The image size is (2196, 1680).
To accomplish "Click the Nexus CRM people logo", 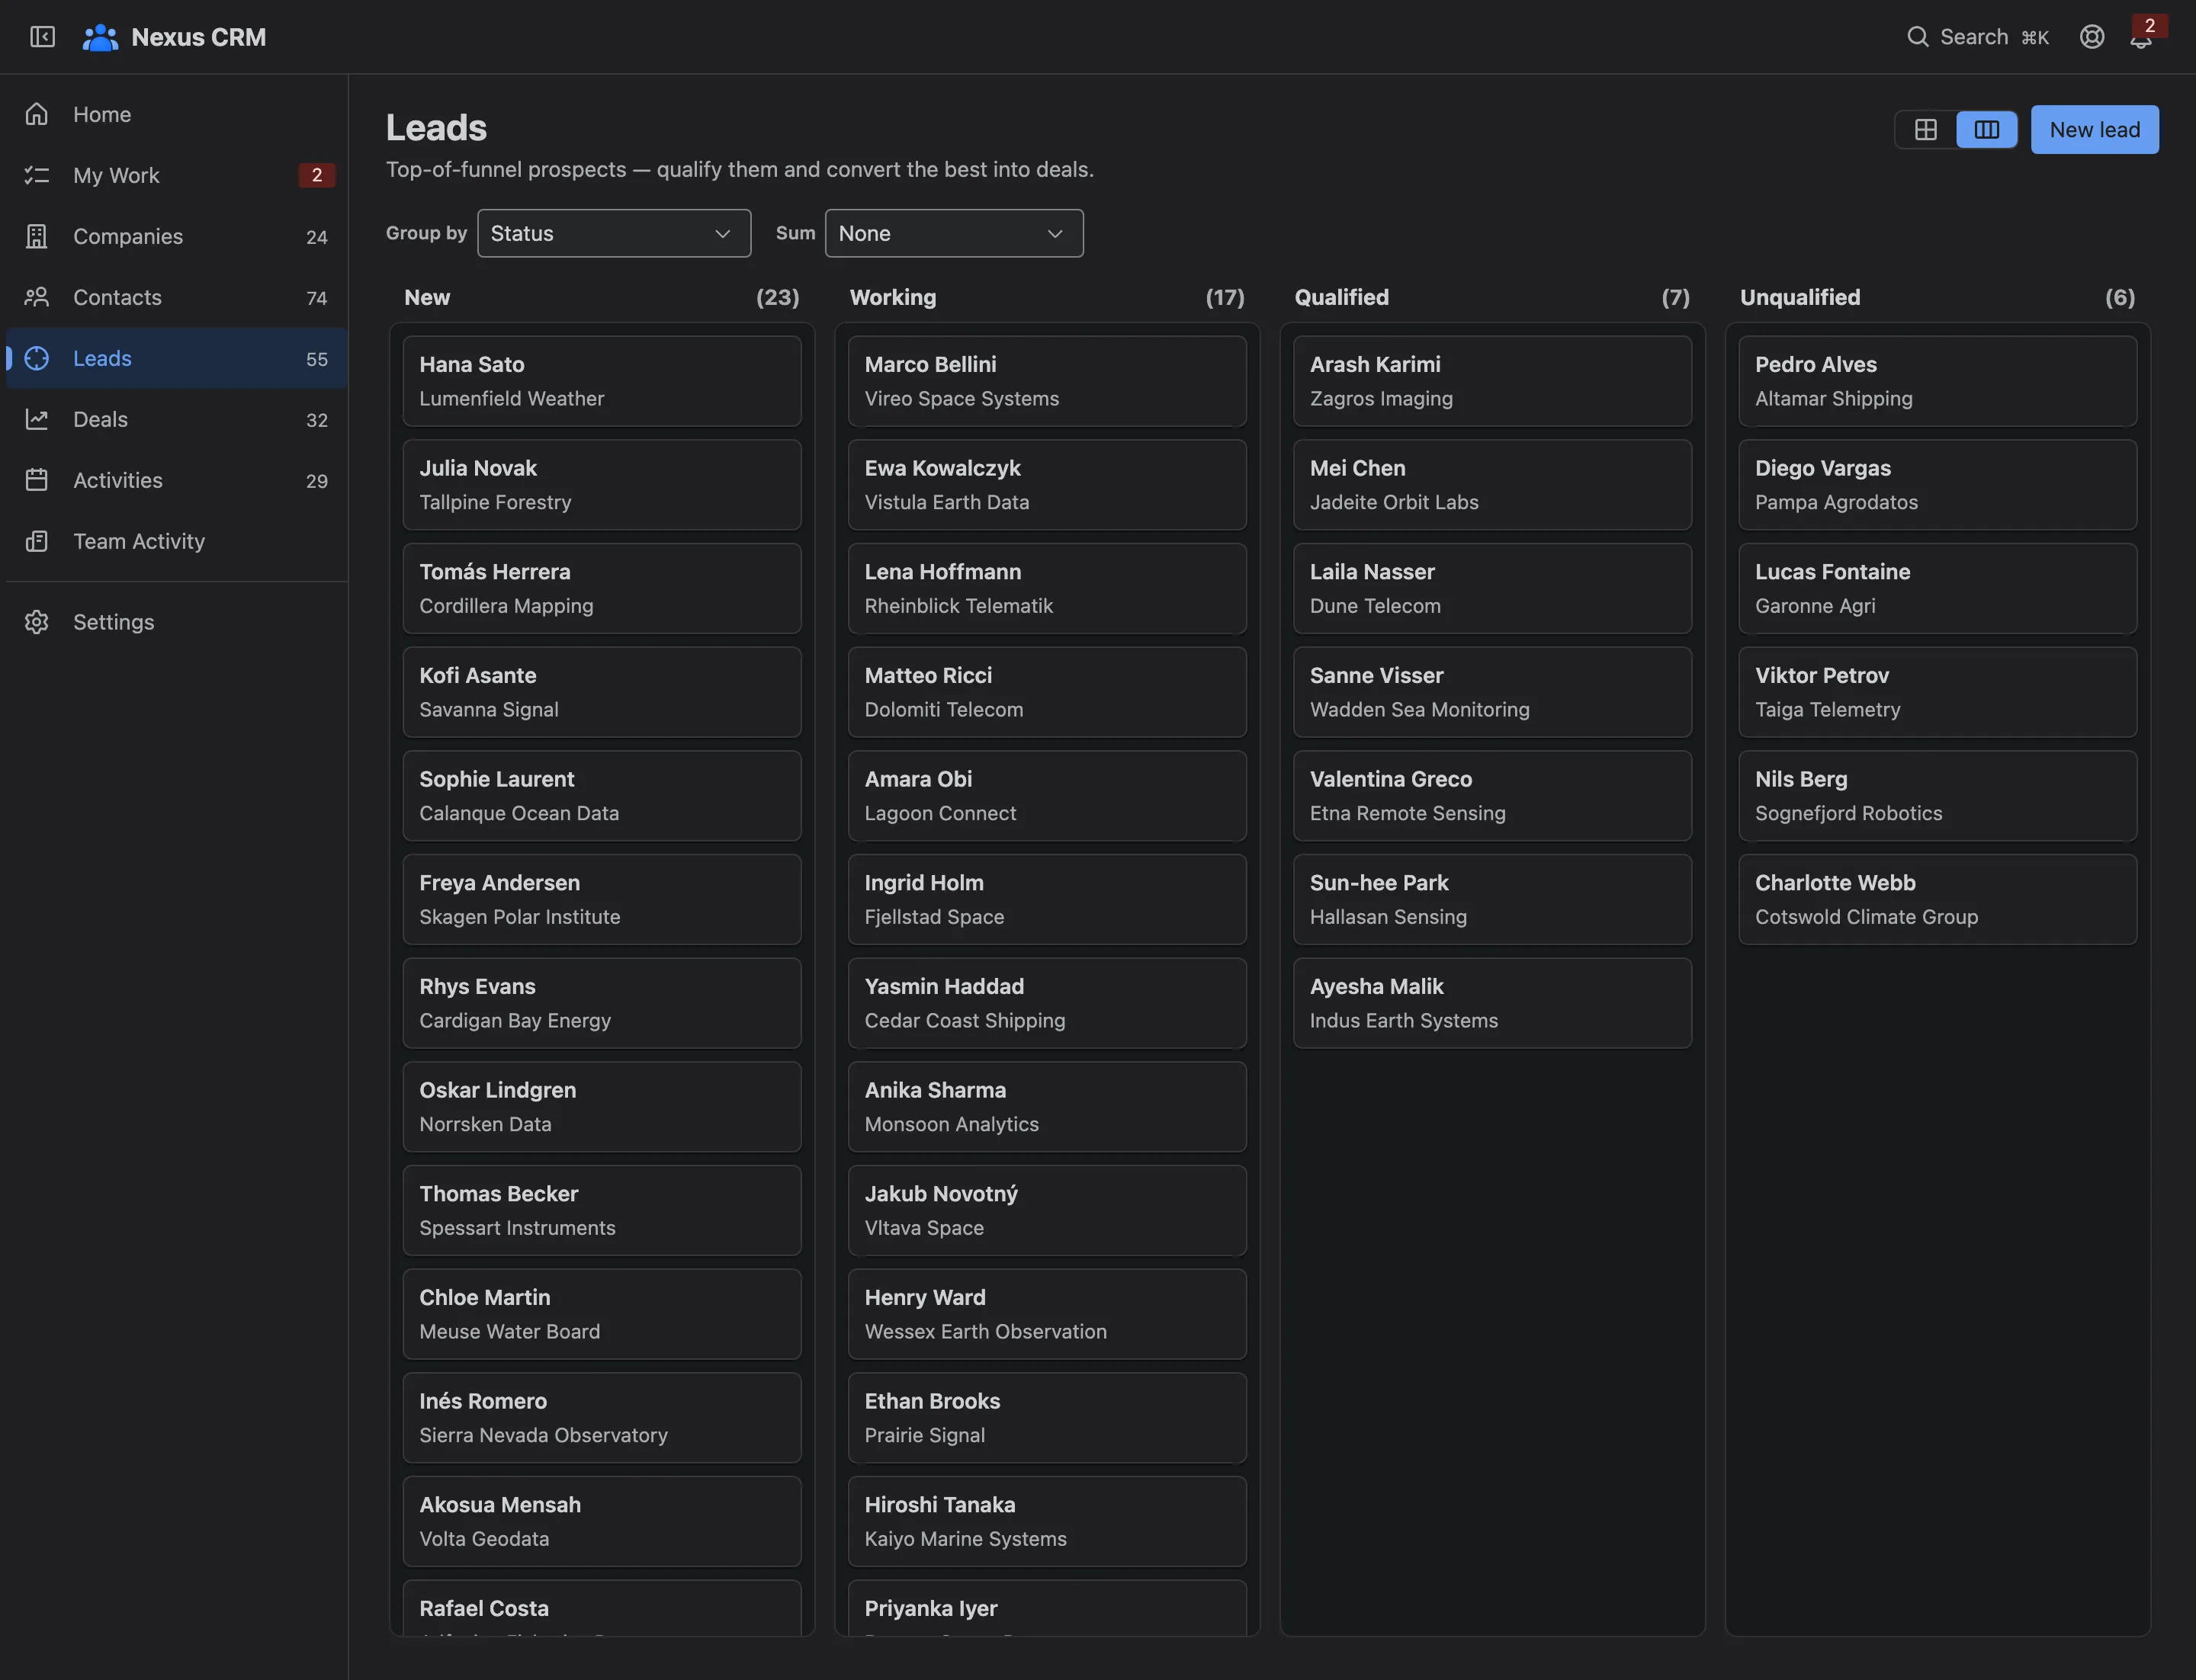I will [x=100, y=37].
